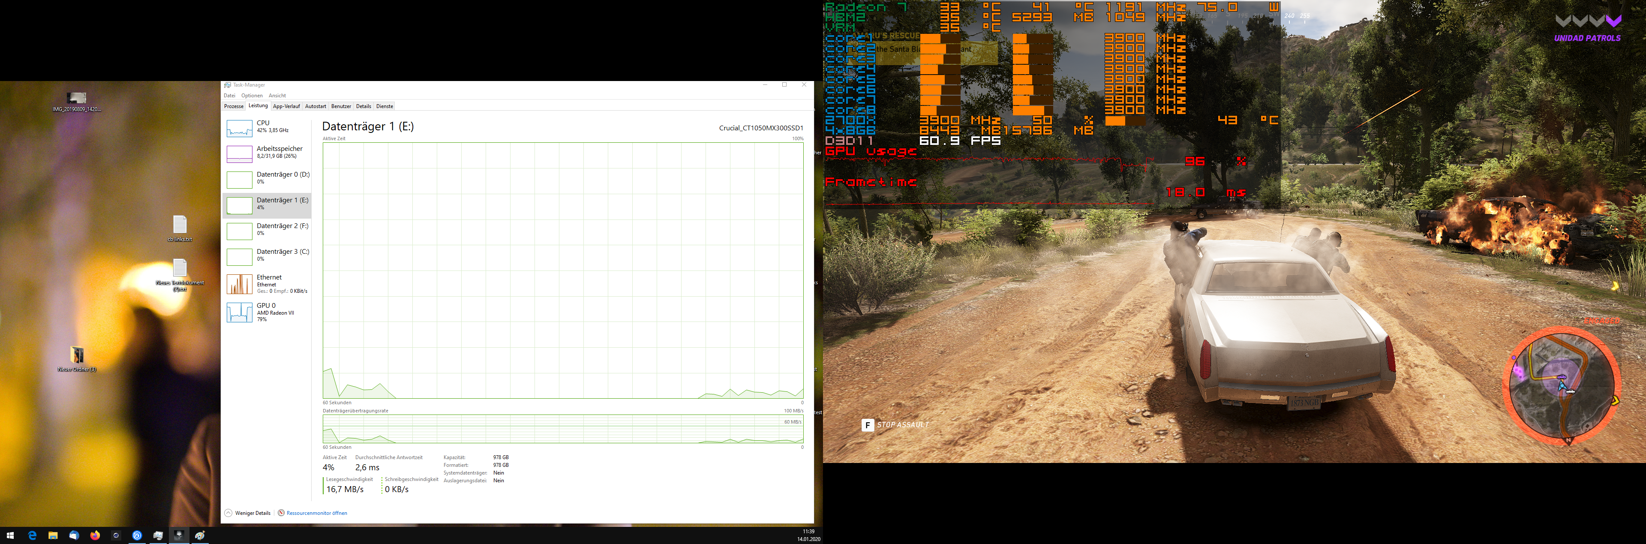Screen dimensions: 1646x544
Task: Click the Auslagerungsdatei label
Action: coord(465,481)
